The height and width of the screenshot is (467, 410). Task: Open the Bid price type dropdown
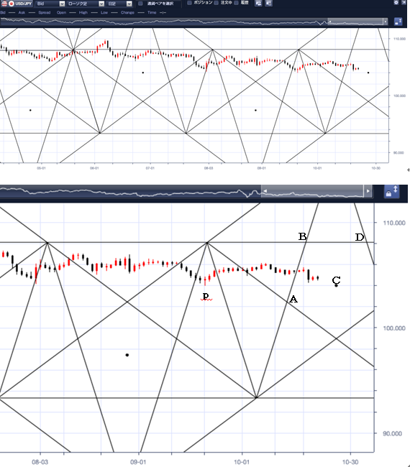click(50, 4)
